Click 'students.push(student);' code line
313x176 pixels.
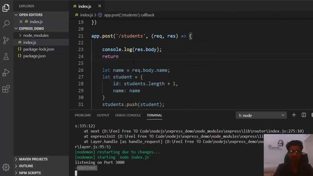click(133, 104)
